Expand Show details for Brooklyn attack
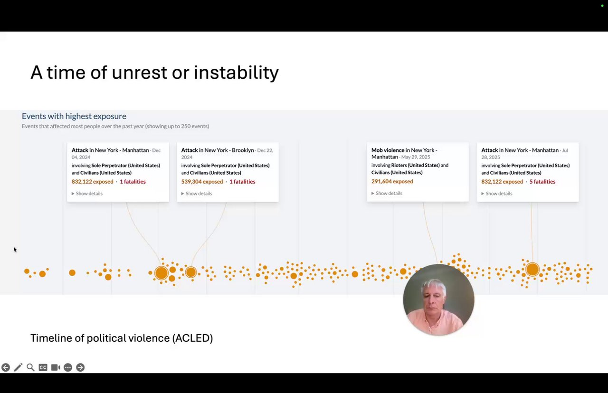 point(197,194)
